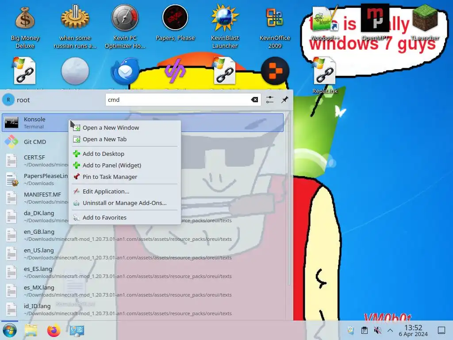Open launcher configure sliders icon

coord(269,100)
